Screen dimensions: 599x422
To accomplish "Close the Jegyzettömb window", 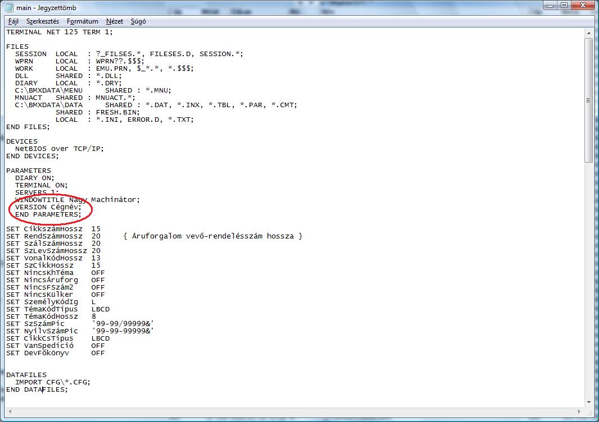I will point(583,6).
